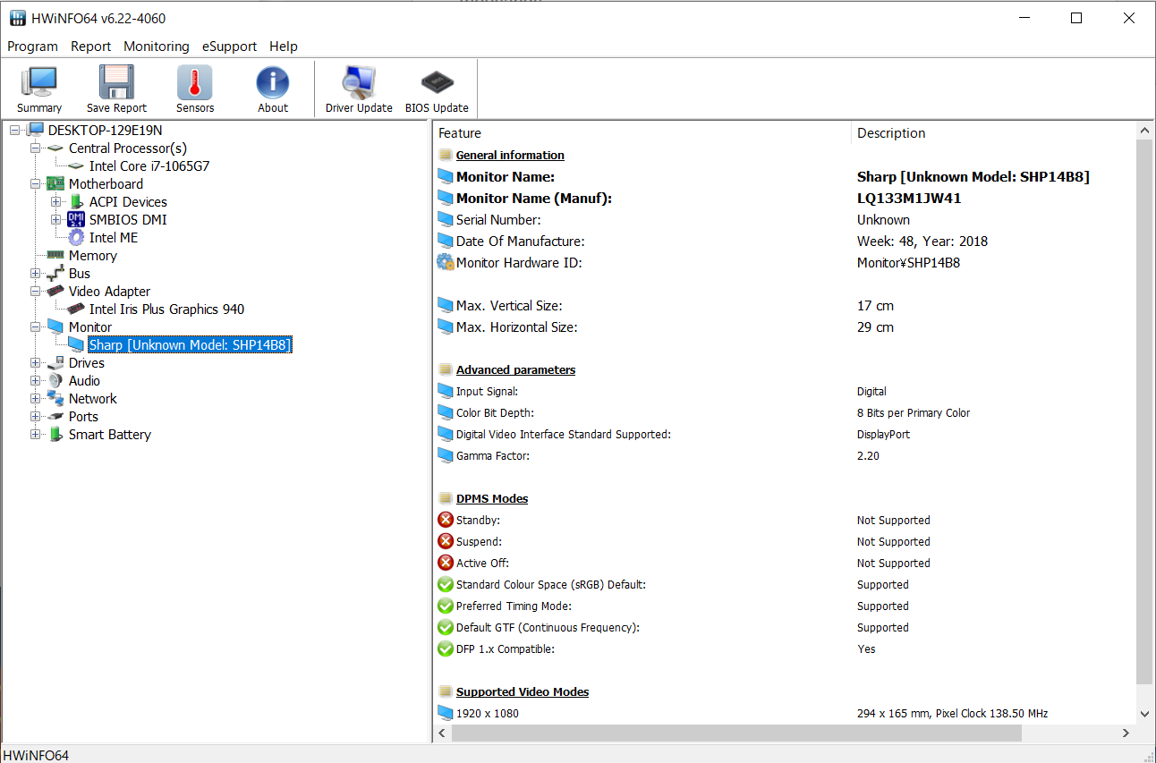Viewport: 1156px width, 763px height.
Task: Click the LQ133M1JW41 monitor name value
Action: pos(909,199)
